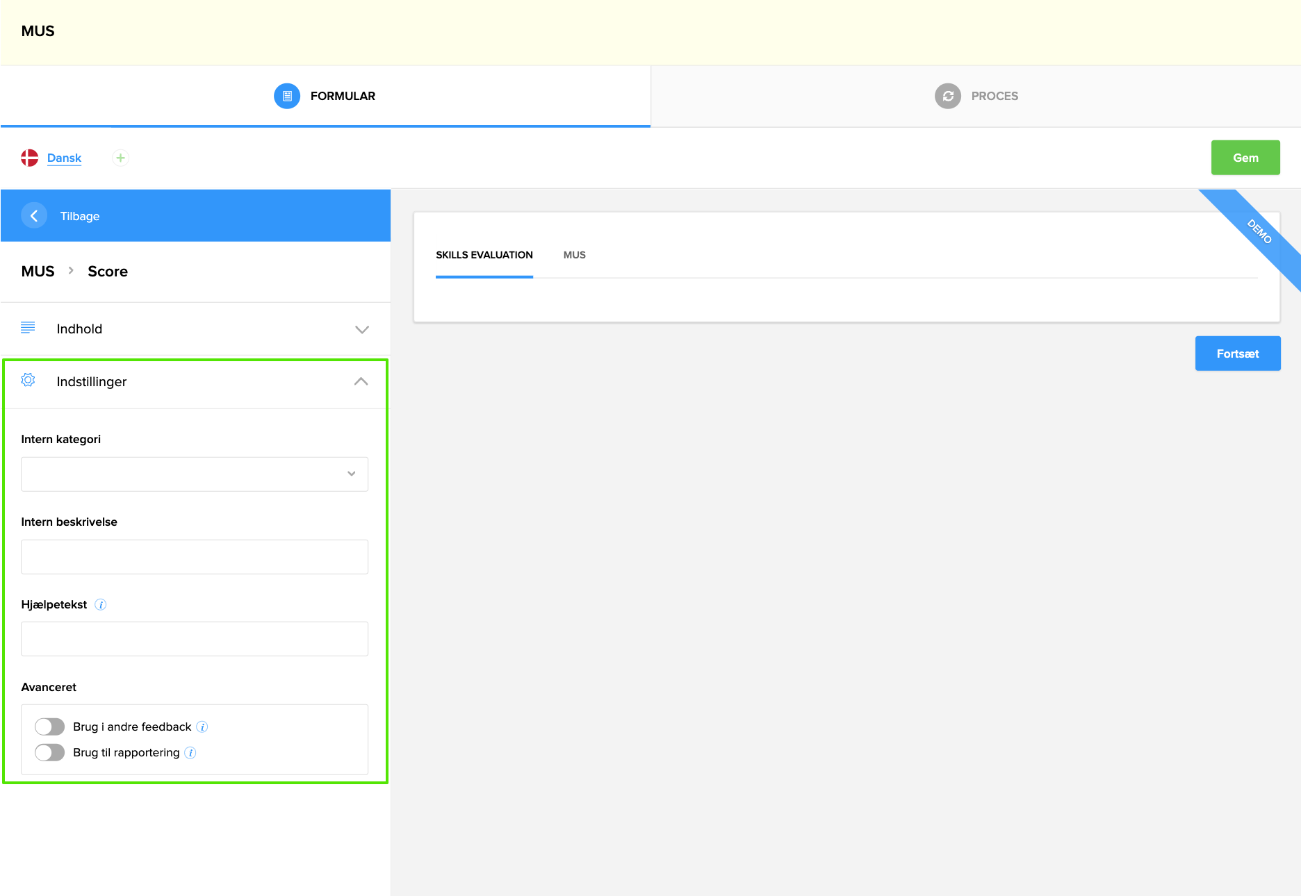
Task: Add a new language with plus icon
Action: tap(120, 158)
